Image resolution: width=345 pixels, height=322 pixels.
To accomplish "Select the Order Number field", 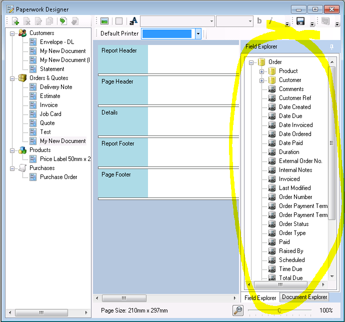I will [x=295, y=197].
